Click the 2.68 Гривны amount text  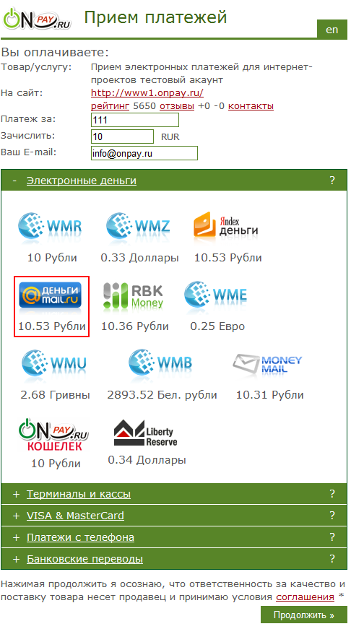pyautogui.click(x=56, y=395)
